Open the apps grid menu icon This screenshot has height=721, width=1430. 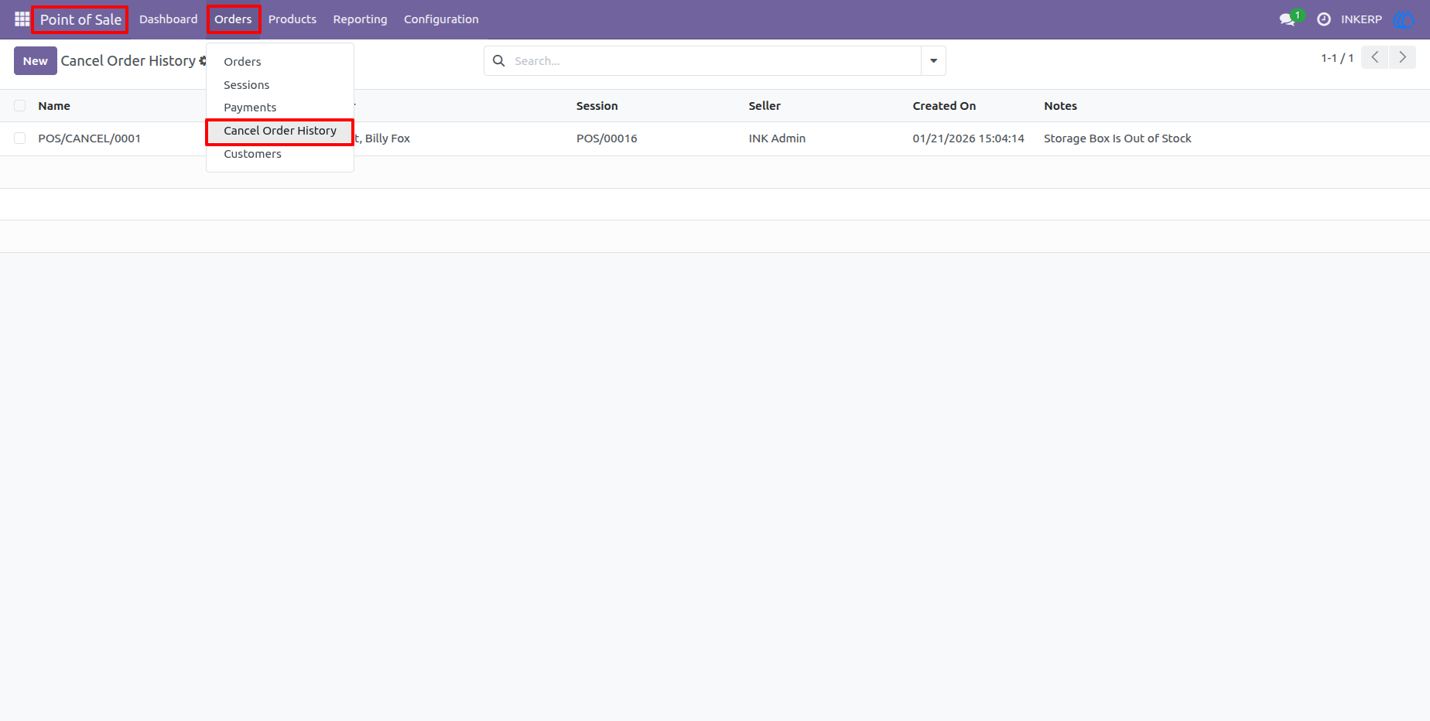pos(22,19)
